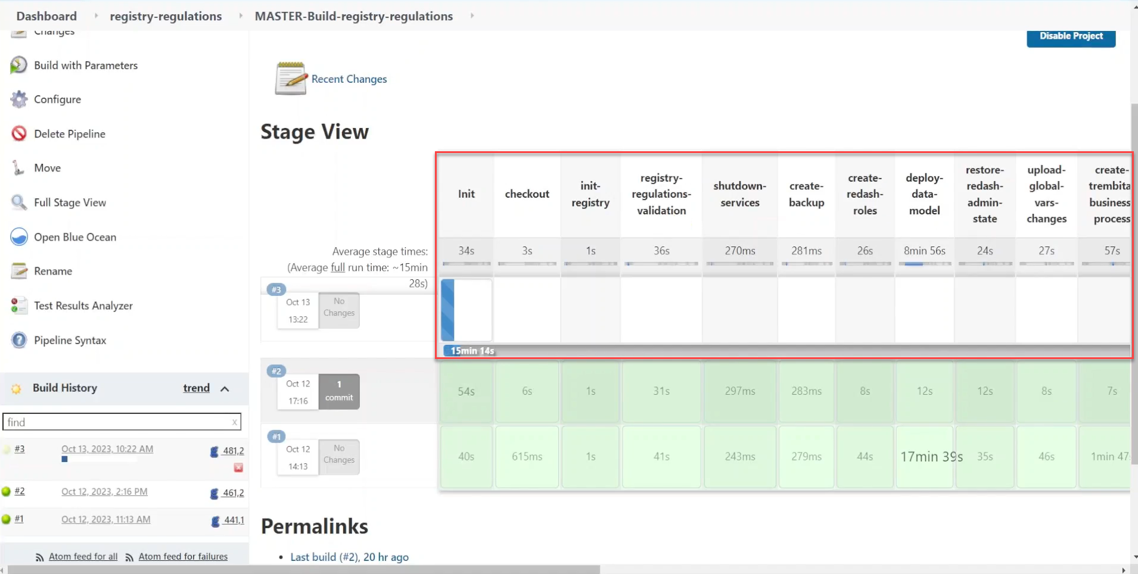1138x574 pixels.
Task: Open the Recent Changes link
Action: [349, 79]
